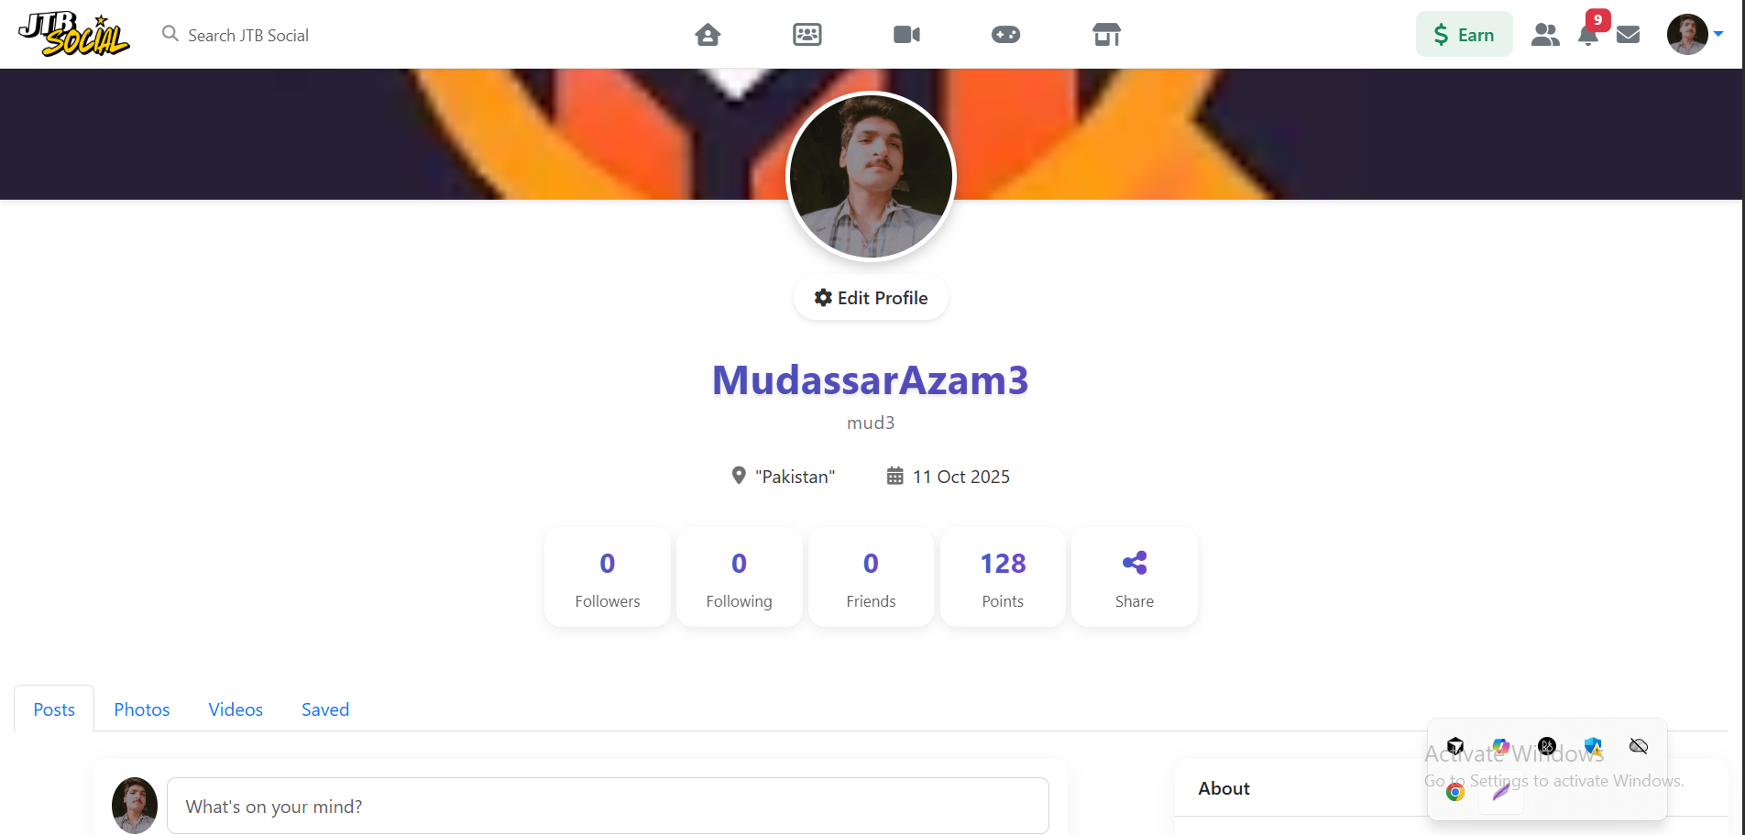
Task: Open the Groups icon in top navigation
Action: [807, 35]
